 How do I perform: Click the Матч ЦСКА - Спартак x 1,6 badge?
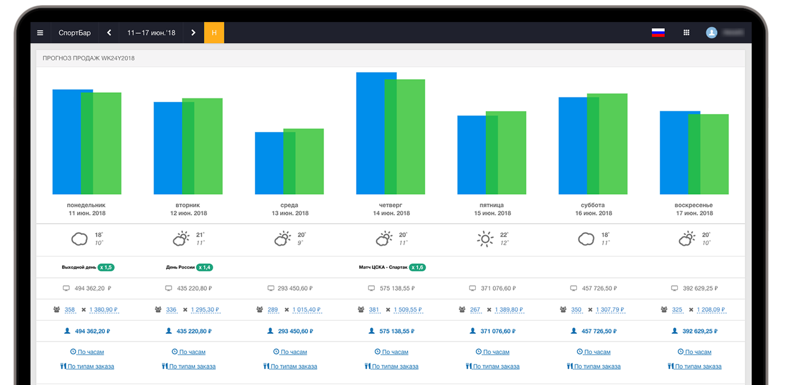click(x=418, y=267)
